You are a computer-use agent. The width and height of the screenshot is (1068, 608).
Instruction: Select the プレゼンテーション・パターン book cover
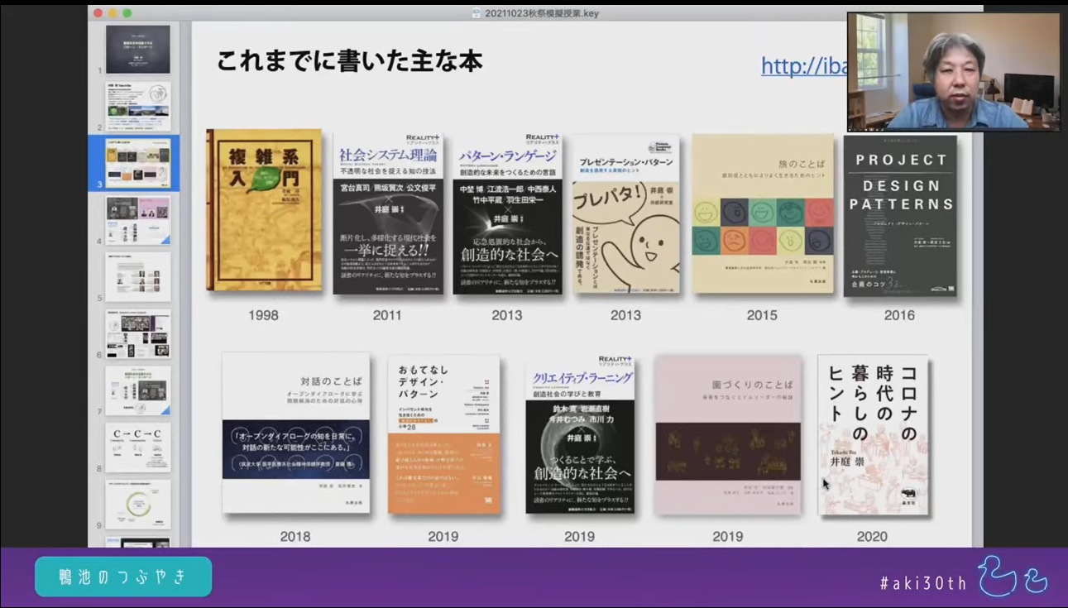(626, 213)
